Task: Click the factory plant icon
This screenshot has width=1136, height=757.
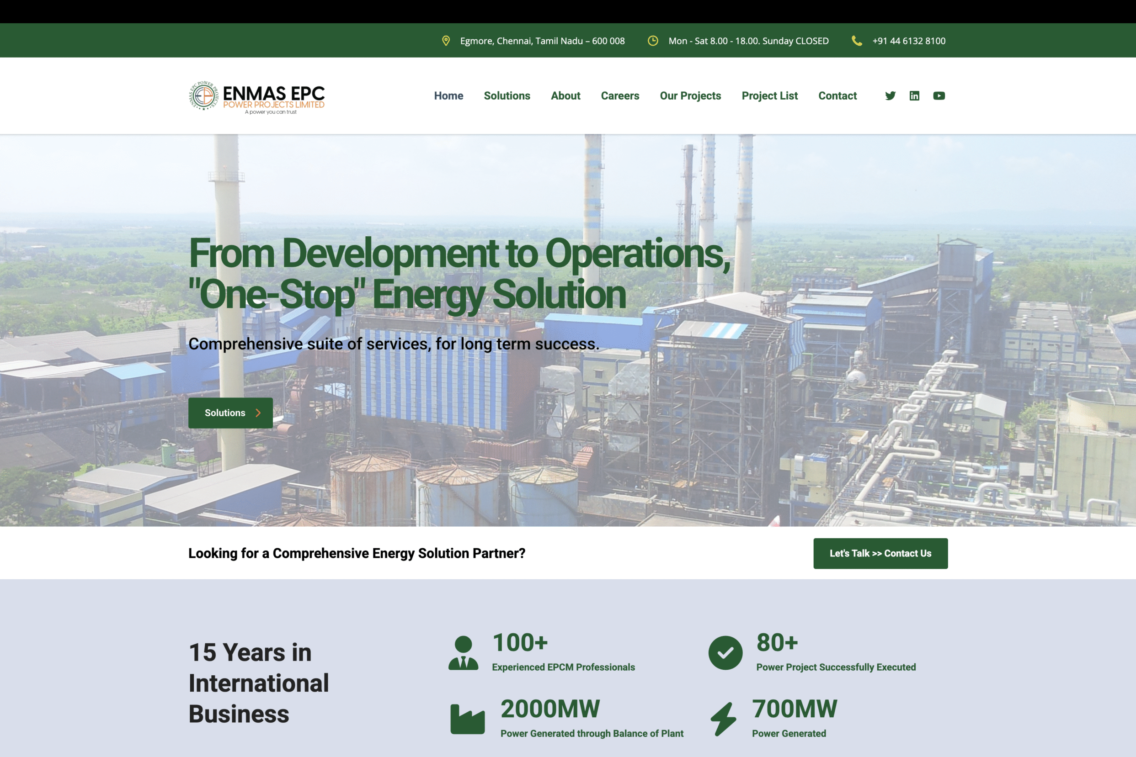Action: [x=467, y=719]
